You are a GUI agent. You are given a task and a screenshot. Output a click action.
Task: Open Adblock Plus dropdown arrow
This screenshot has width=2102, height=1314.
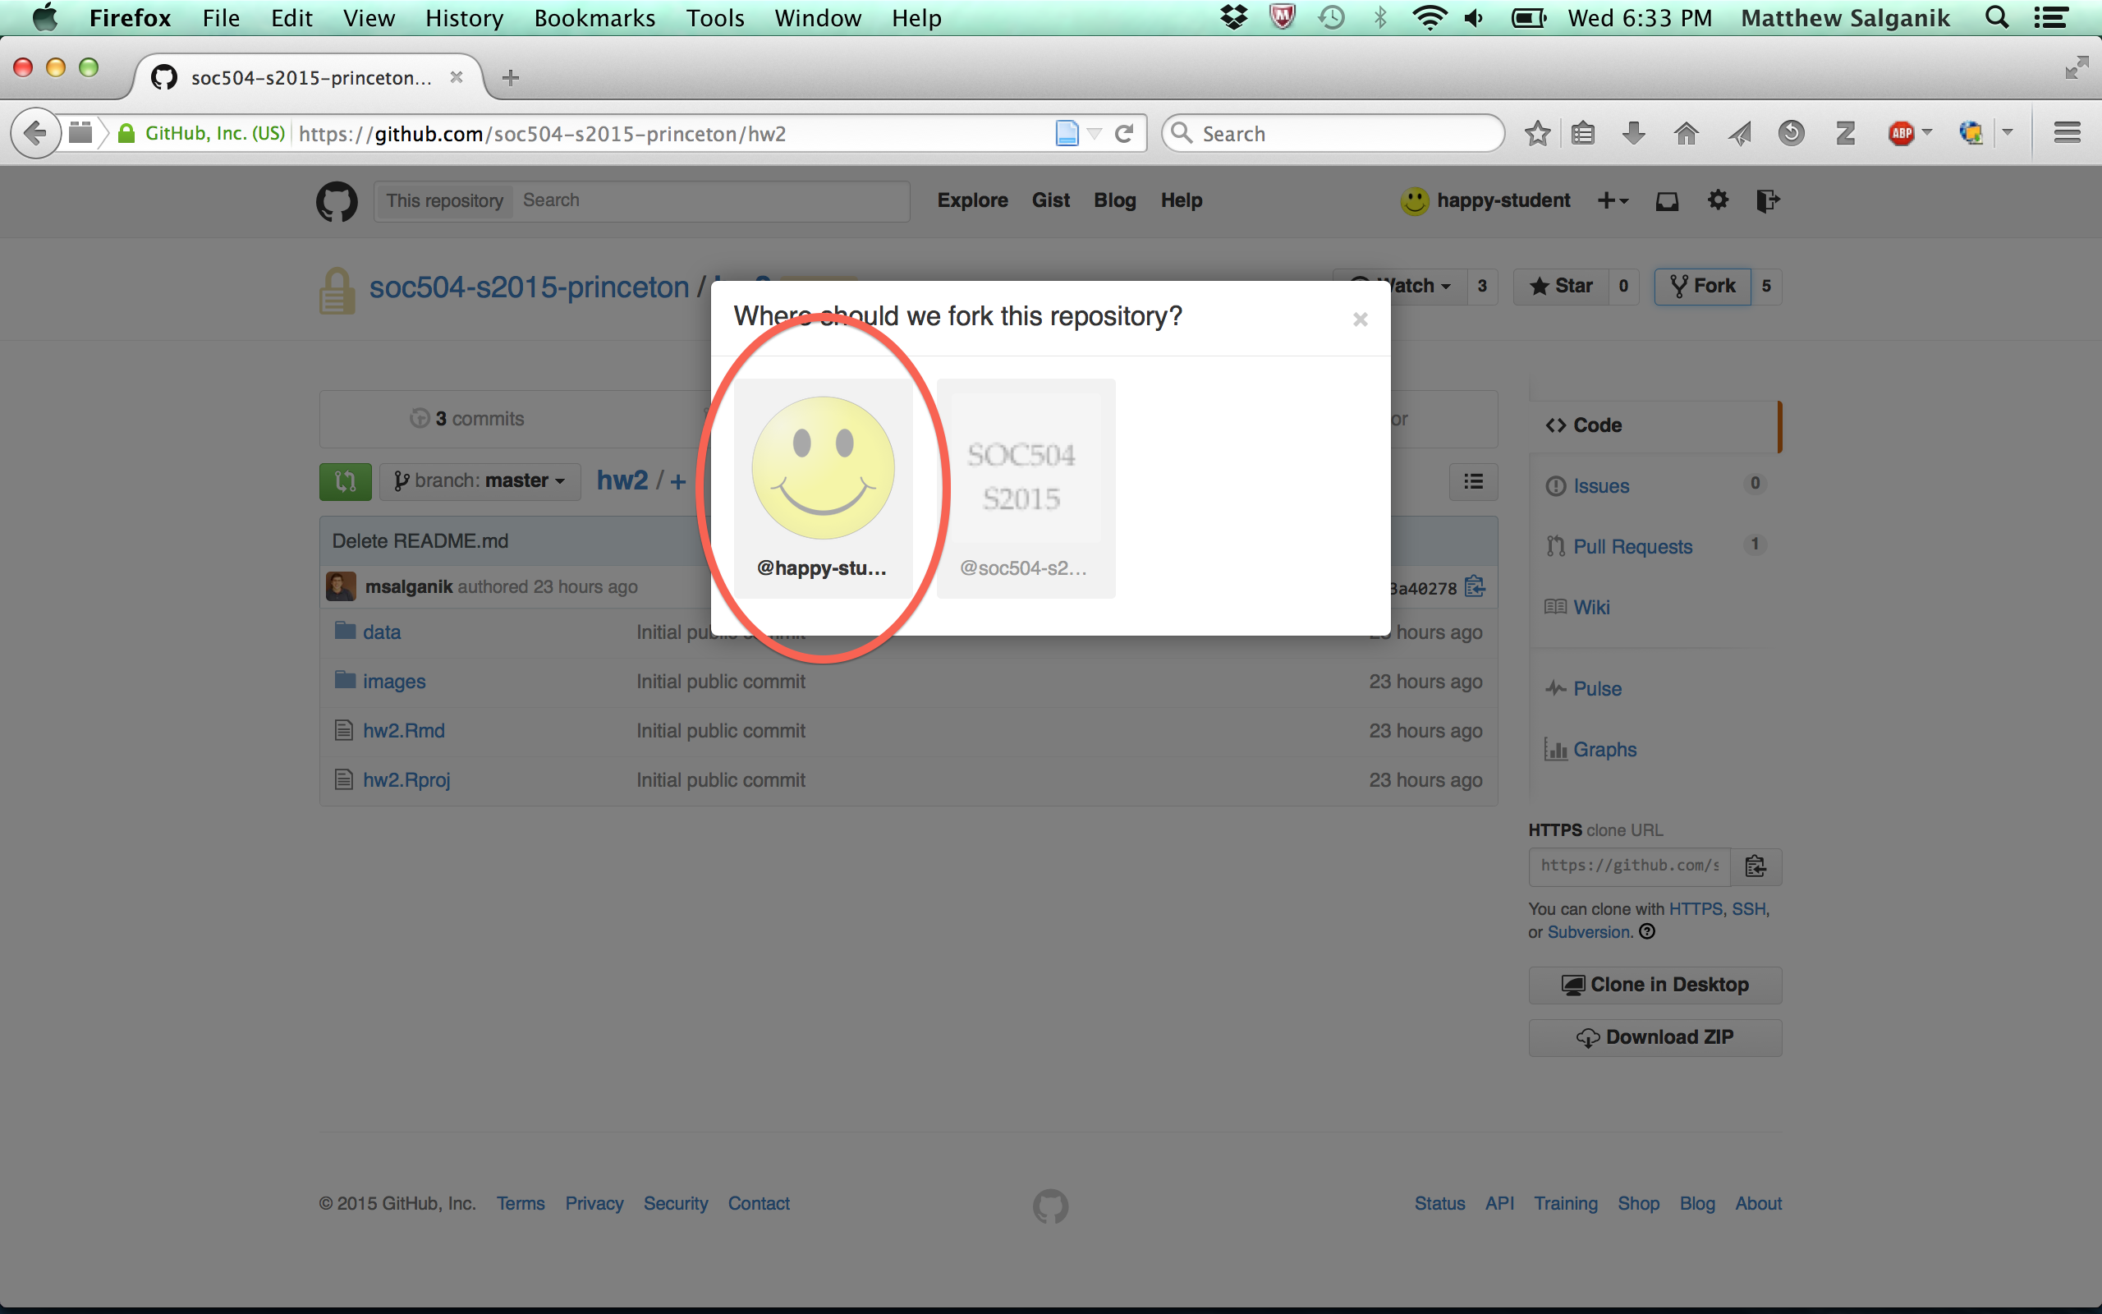(x=1927, y=133)
